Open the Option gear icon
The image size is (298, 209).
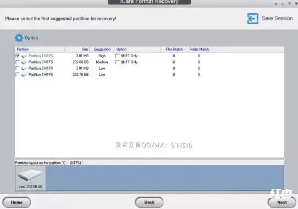(19, 37)
